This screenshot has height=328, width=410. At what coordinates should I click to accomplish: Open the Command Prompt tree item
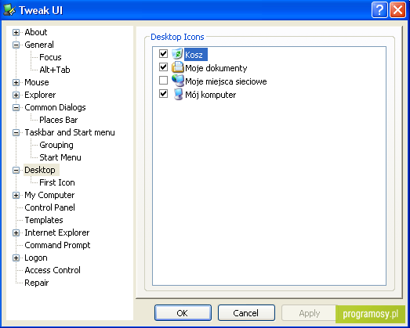57,245
